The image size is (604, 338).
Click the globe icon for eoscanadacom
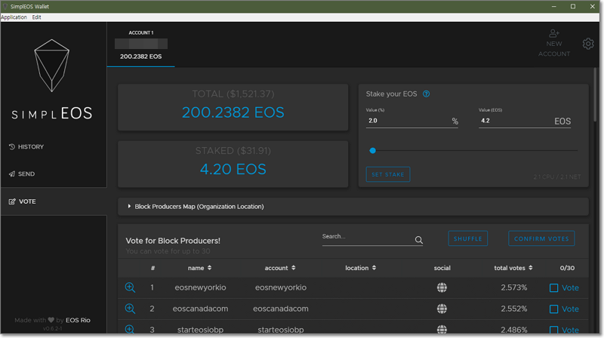(442, 309)
